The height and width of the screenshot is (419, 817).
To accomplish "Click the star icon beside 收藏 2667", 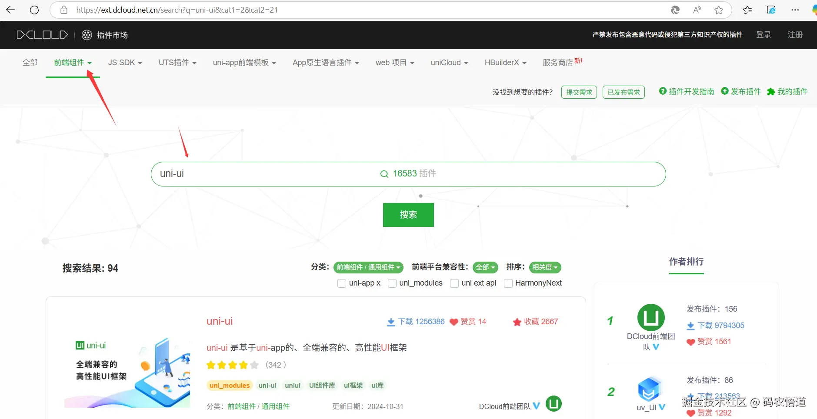I will [517, 322].
